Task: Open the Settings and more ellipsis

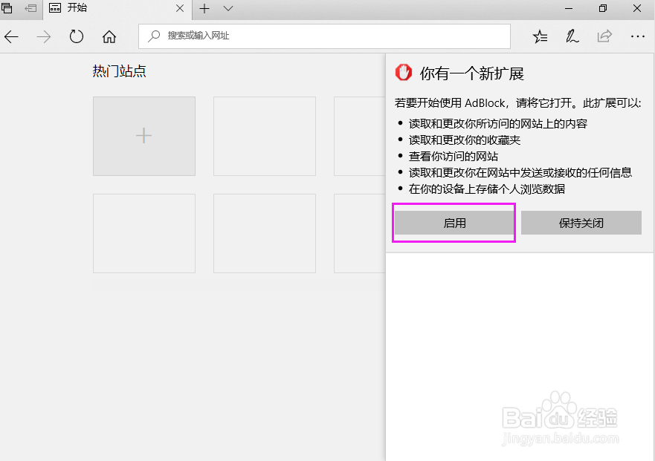Action: pos(637,36)
